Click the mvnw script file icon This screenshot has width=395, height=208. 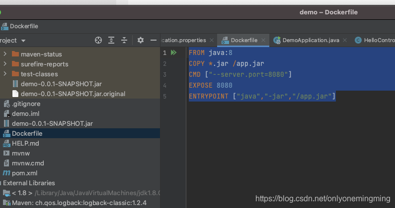coord(6,153)
